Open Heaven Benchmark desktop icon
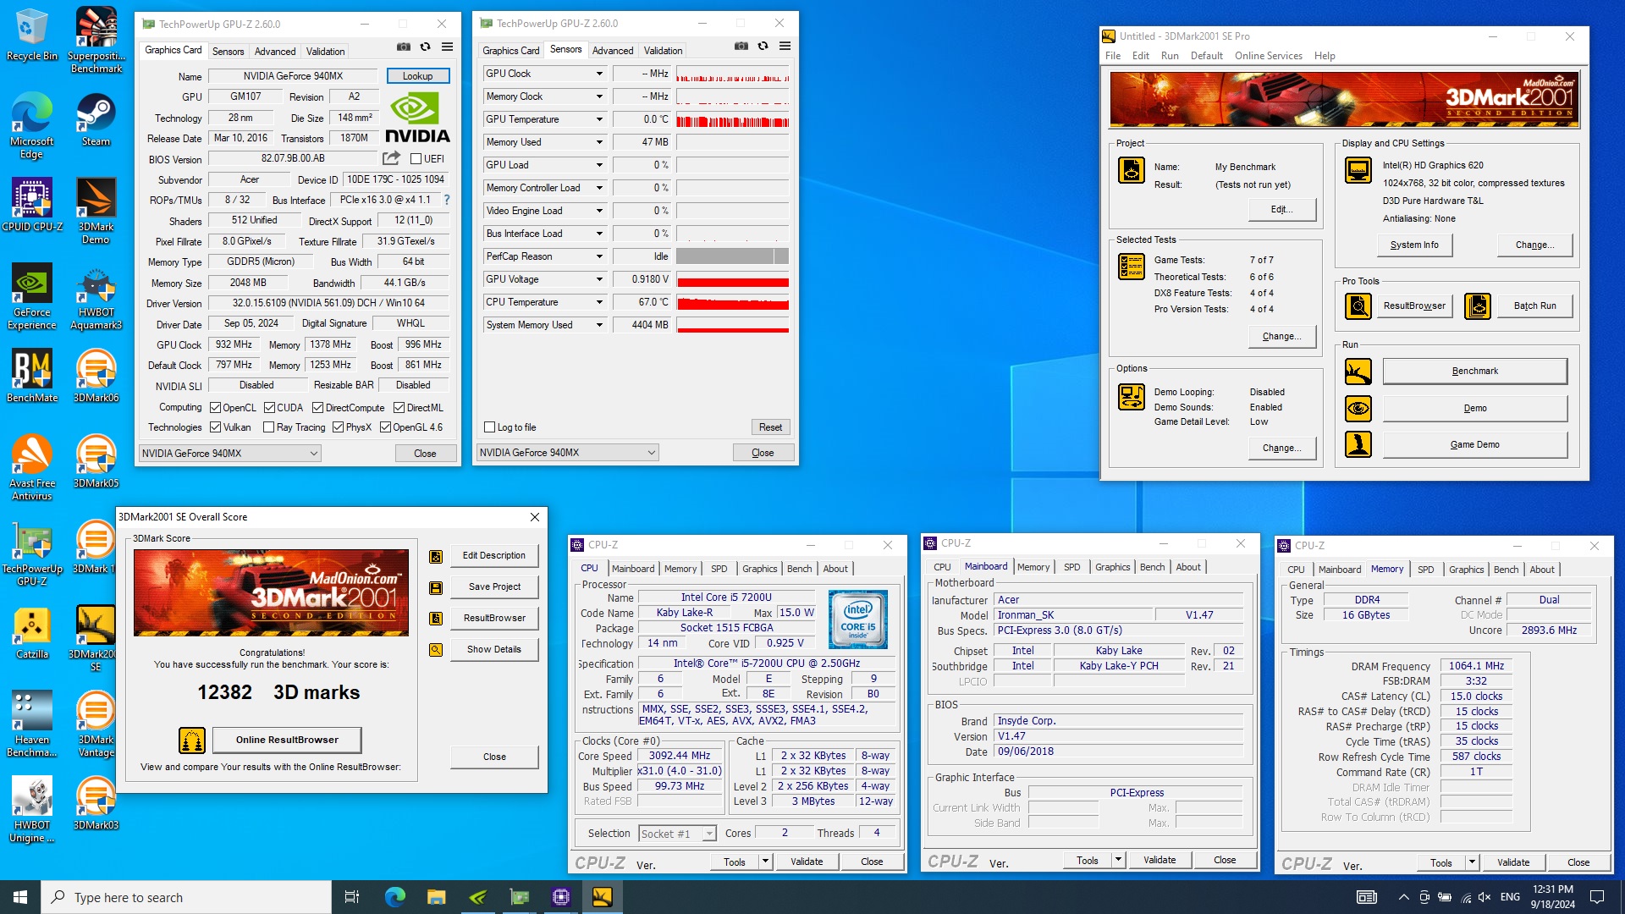1625x914 pixels. point(31,724)
